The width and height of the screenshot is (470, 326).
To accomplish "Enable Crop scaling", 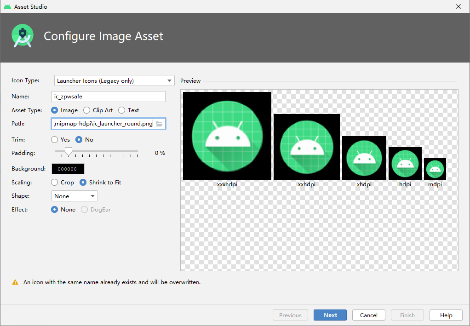I will (54, 182).
